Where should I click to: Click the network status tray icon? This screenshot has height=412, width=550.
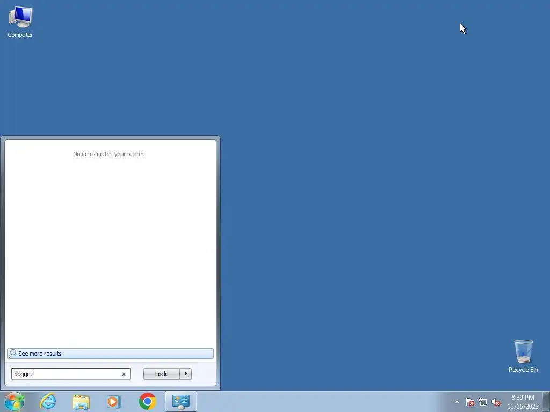pos(483,402)
